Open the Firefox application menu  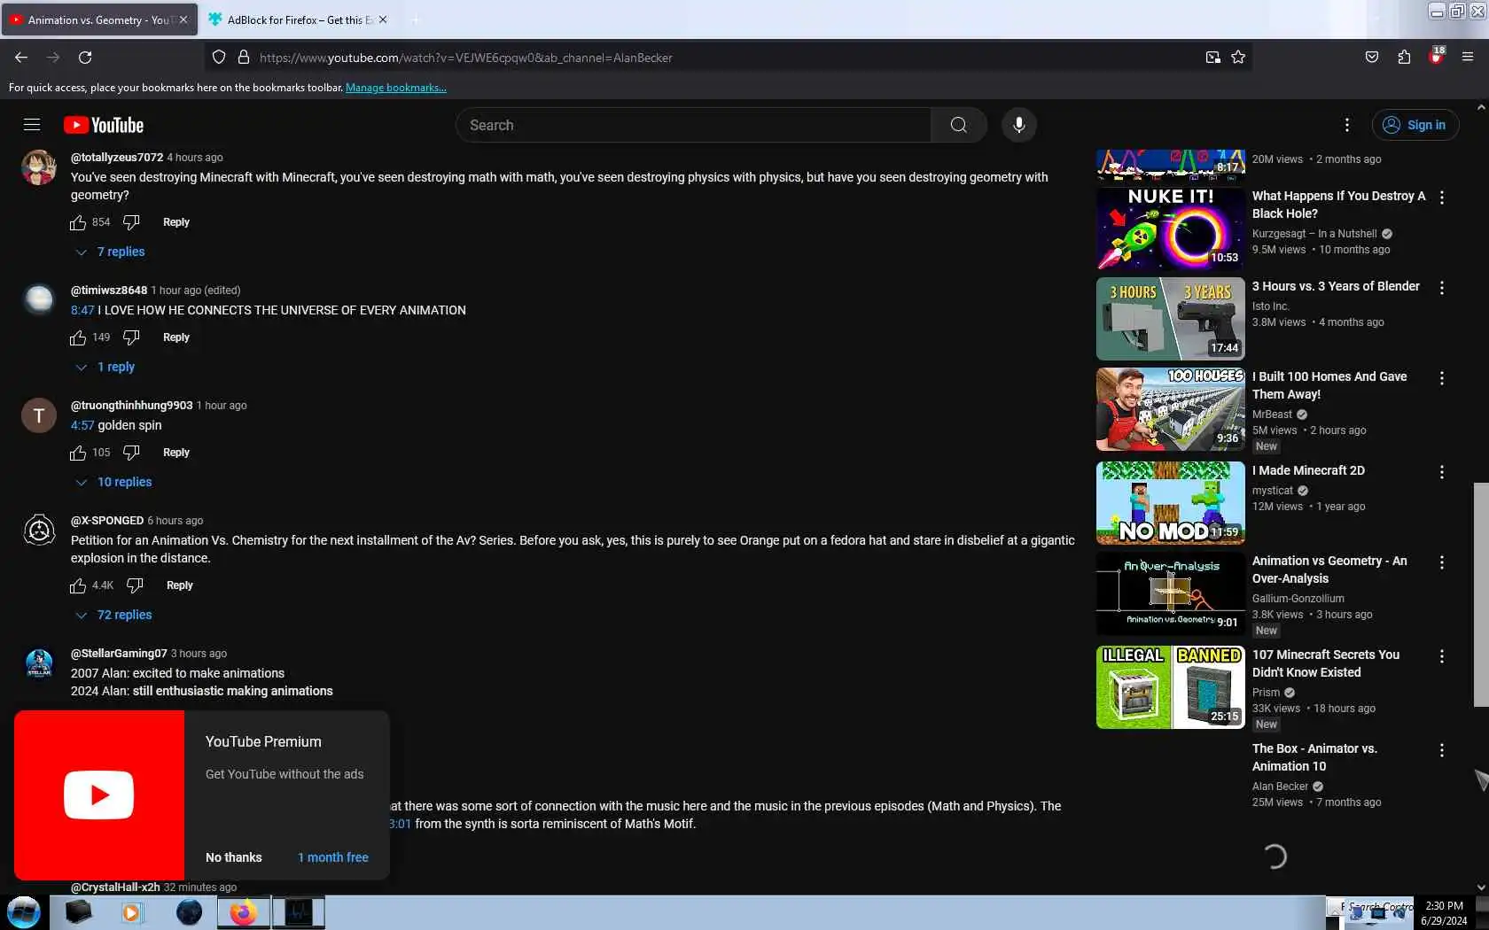tap(1468, 58)
